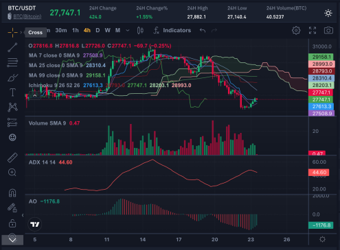Expand the bottom toolbar chevron
This screenshot has height=250, width=340.
12,240
